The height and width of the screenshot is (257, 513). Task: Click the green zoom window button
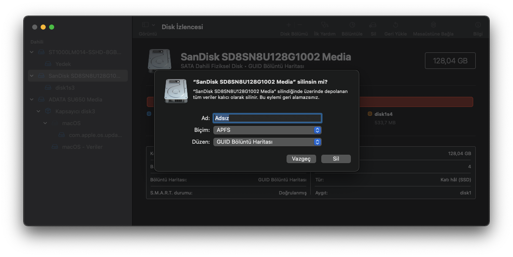52,27
